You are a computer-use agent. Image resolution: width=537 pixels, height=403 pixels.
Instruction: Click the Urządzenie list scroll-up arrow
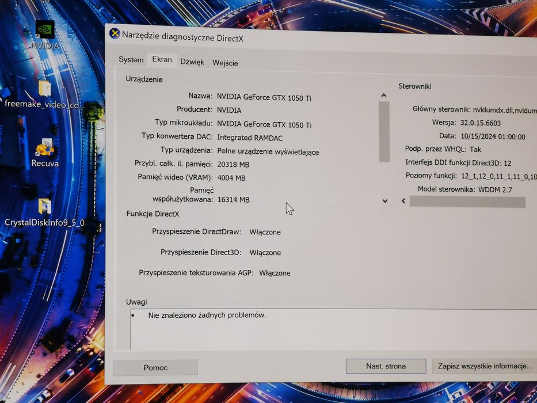tap(384, 96)
